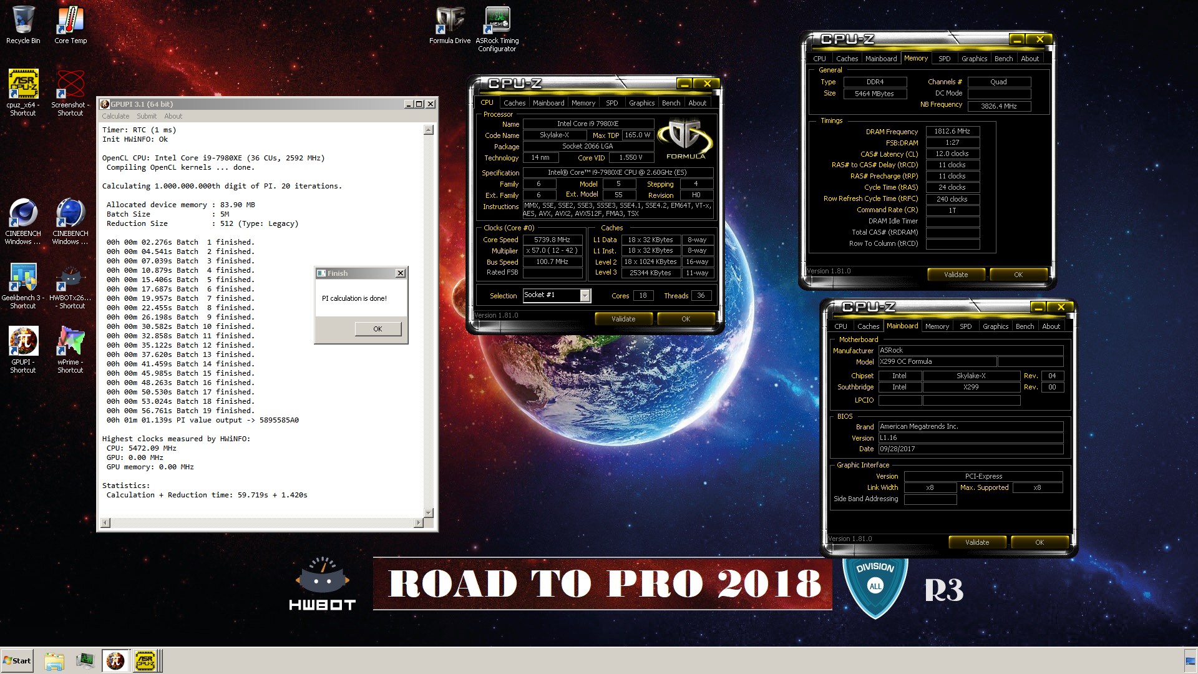Open Geekbench 3 shortcut icon
This screenshot has height=674, width=1198.
23,286
